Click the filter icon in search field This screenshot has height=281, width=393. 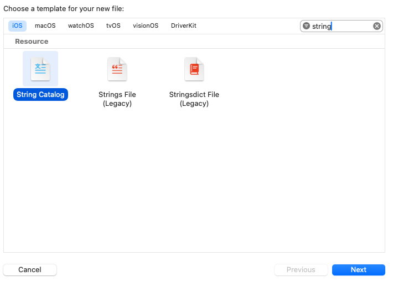tap(306, 26)
